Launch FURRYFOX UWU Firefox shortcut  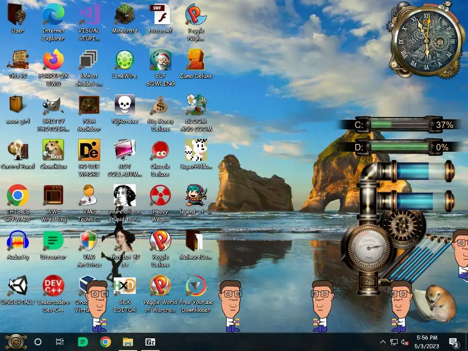pos(53,67)
